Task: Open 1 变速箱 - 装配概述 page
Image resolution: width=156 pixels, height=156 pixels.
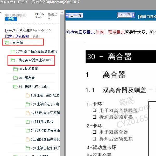Action: tap(45, 95)
